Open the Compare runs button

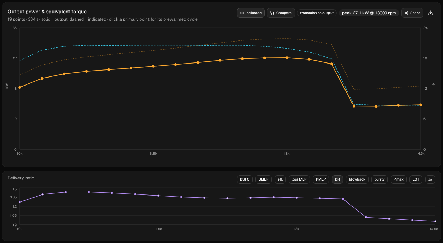click(x=281, y=13)
